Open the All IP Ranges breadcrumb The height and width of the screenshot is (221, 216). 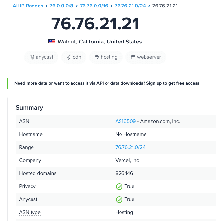coord(28,6)
